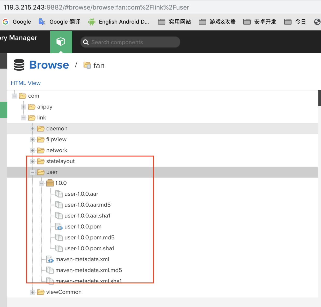Select maven-metadata.xml.md5 file name

click(89, 270)
